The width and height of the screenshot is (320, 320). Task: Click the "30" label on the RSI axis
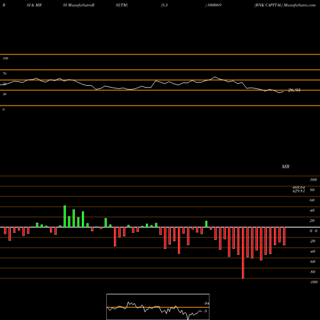click(x=4, y=94)
